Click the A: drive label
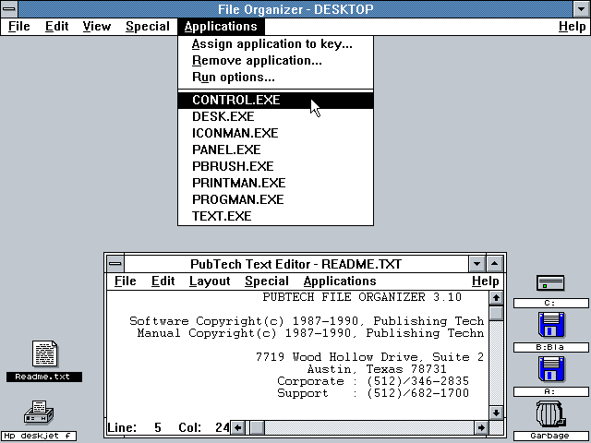Viewport: 591px width, 443px height. click(550, 391)
